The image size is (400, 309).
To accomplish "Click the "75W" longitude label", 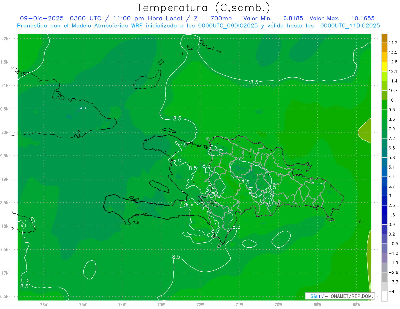I will [83, 304].
